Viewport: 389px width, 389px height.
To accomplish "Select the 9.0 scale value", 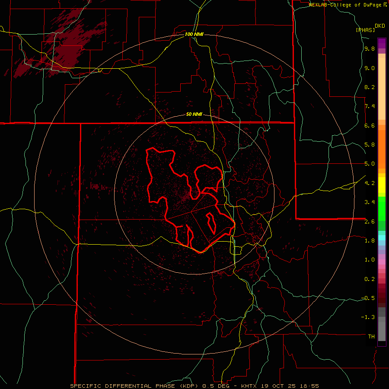I will [x=370, y=68].
